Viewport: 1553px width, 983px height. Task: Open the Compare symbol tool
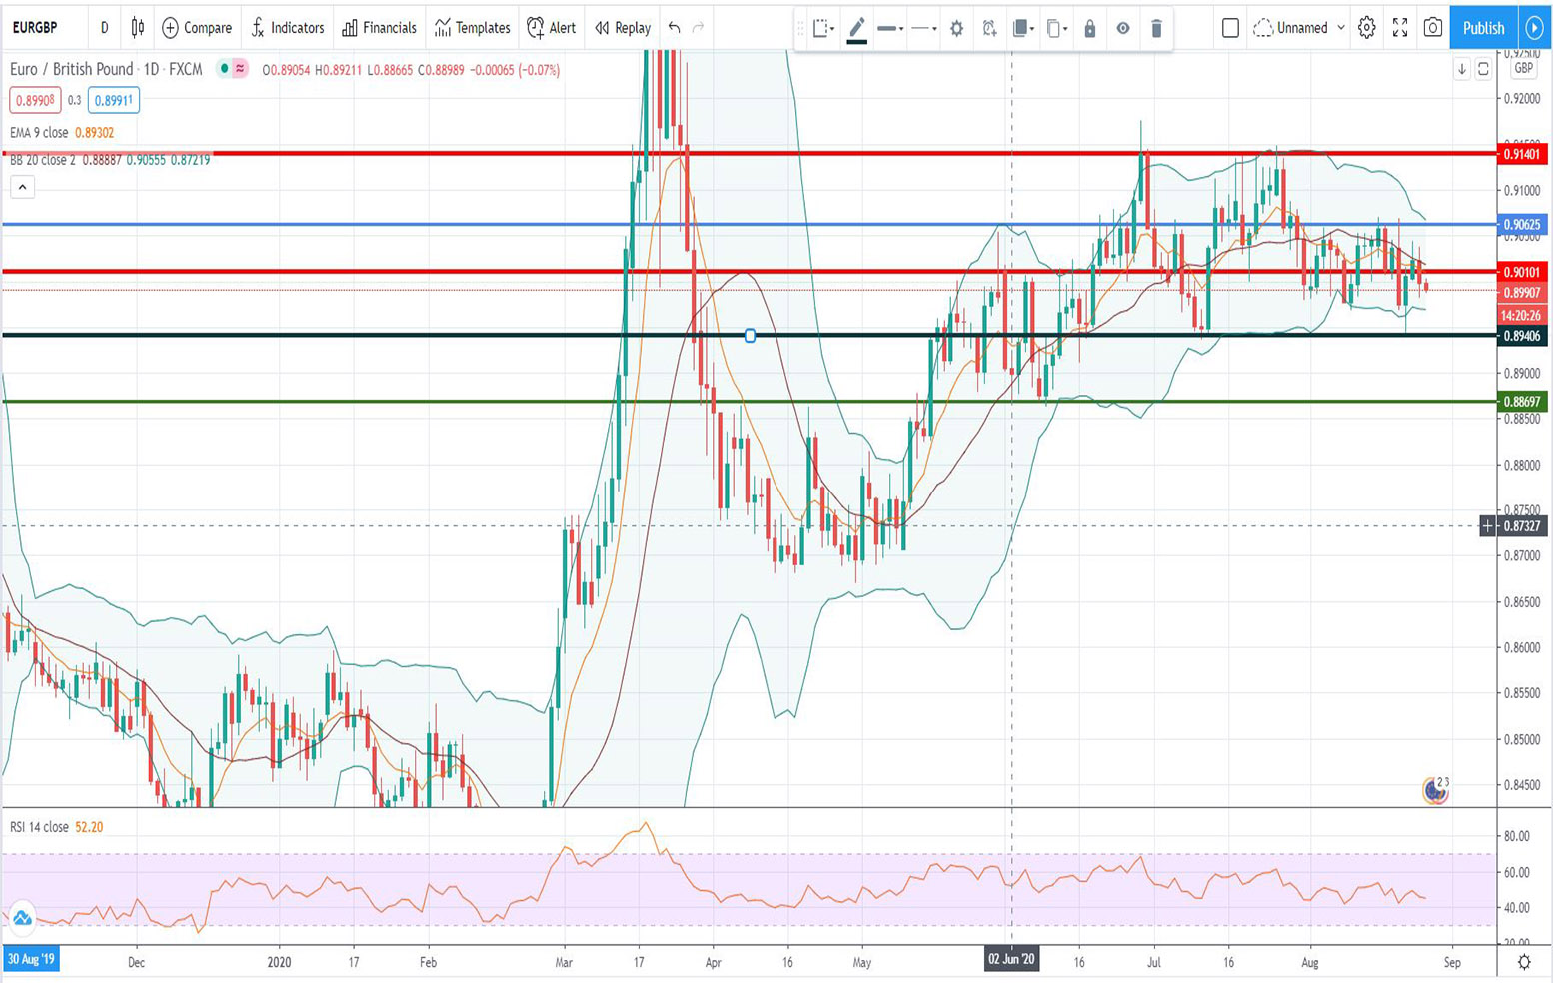[x=196, y=28]
